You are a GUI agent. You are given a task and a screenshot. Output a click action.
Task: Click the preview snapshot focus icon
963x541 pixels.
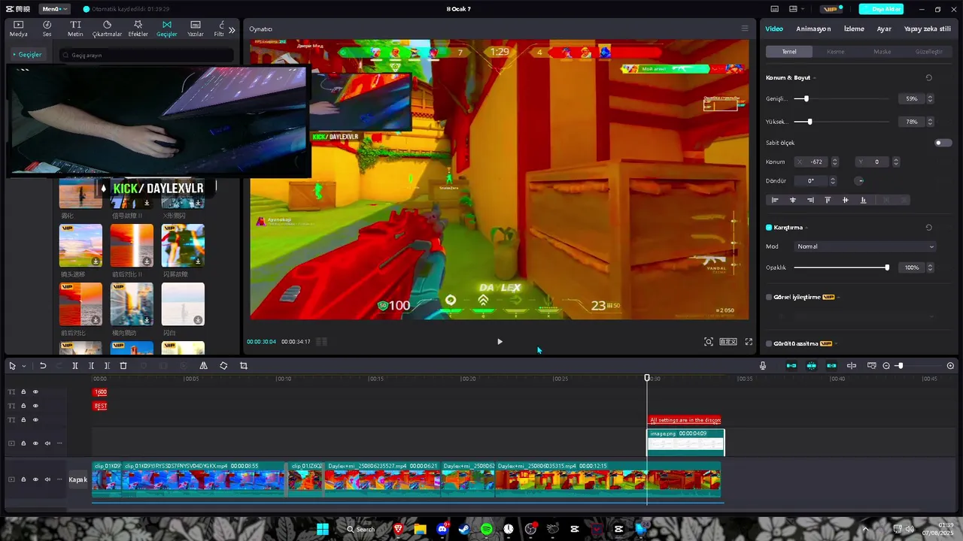(709, 342)
